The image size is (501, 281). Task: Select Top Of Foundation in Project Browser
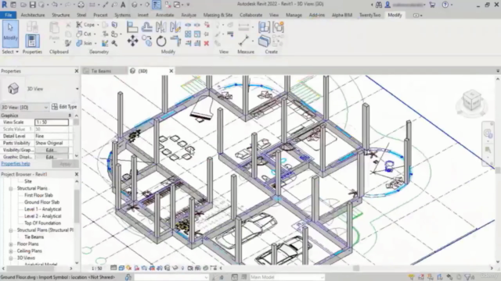click(x=42, y=223)
